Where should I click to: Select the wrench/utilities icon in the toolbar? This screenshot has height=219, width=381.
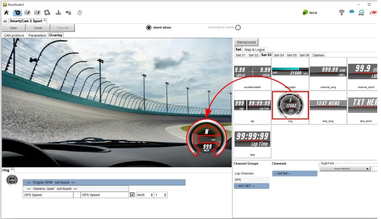[6, 13]
